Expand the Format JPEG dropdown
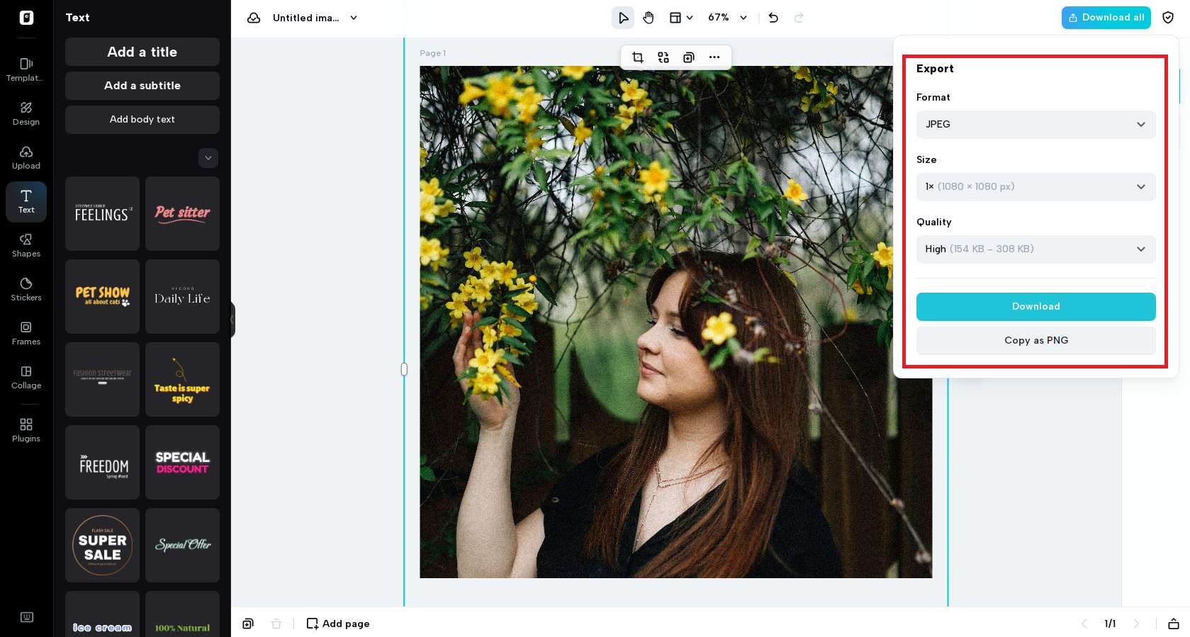The width and height of the screenshot is (1190, 637). pos(1035,125)
